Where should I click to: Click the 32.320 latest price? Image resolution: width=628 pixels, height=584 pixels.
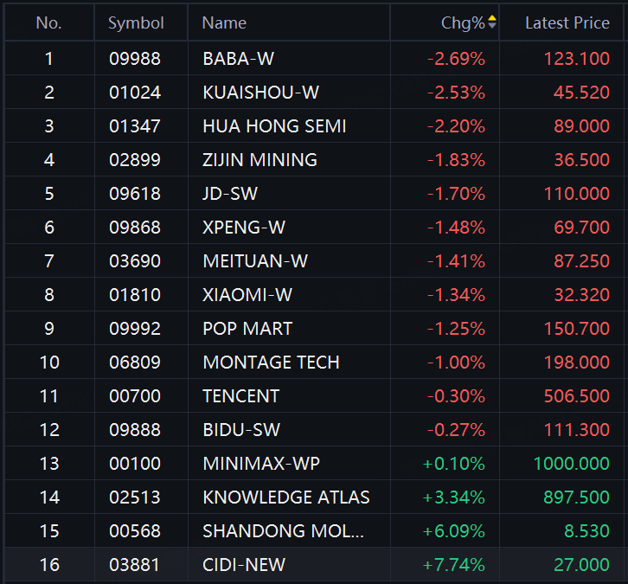coord(581,295)
